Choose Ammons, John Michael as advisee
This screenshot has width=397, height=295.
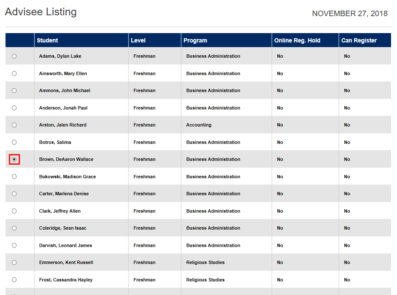14,90
